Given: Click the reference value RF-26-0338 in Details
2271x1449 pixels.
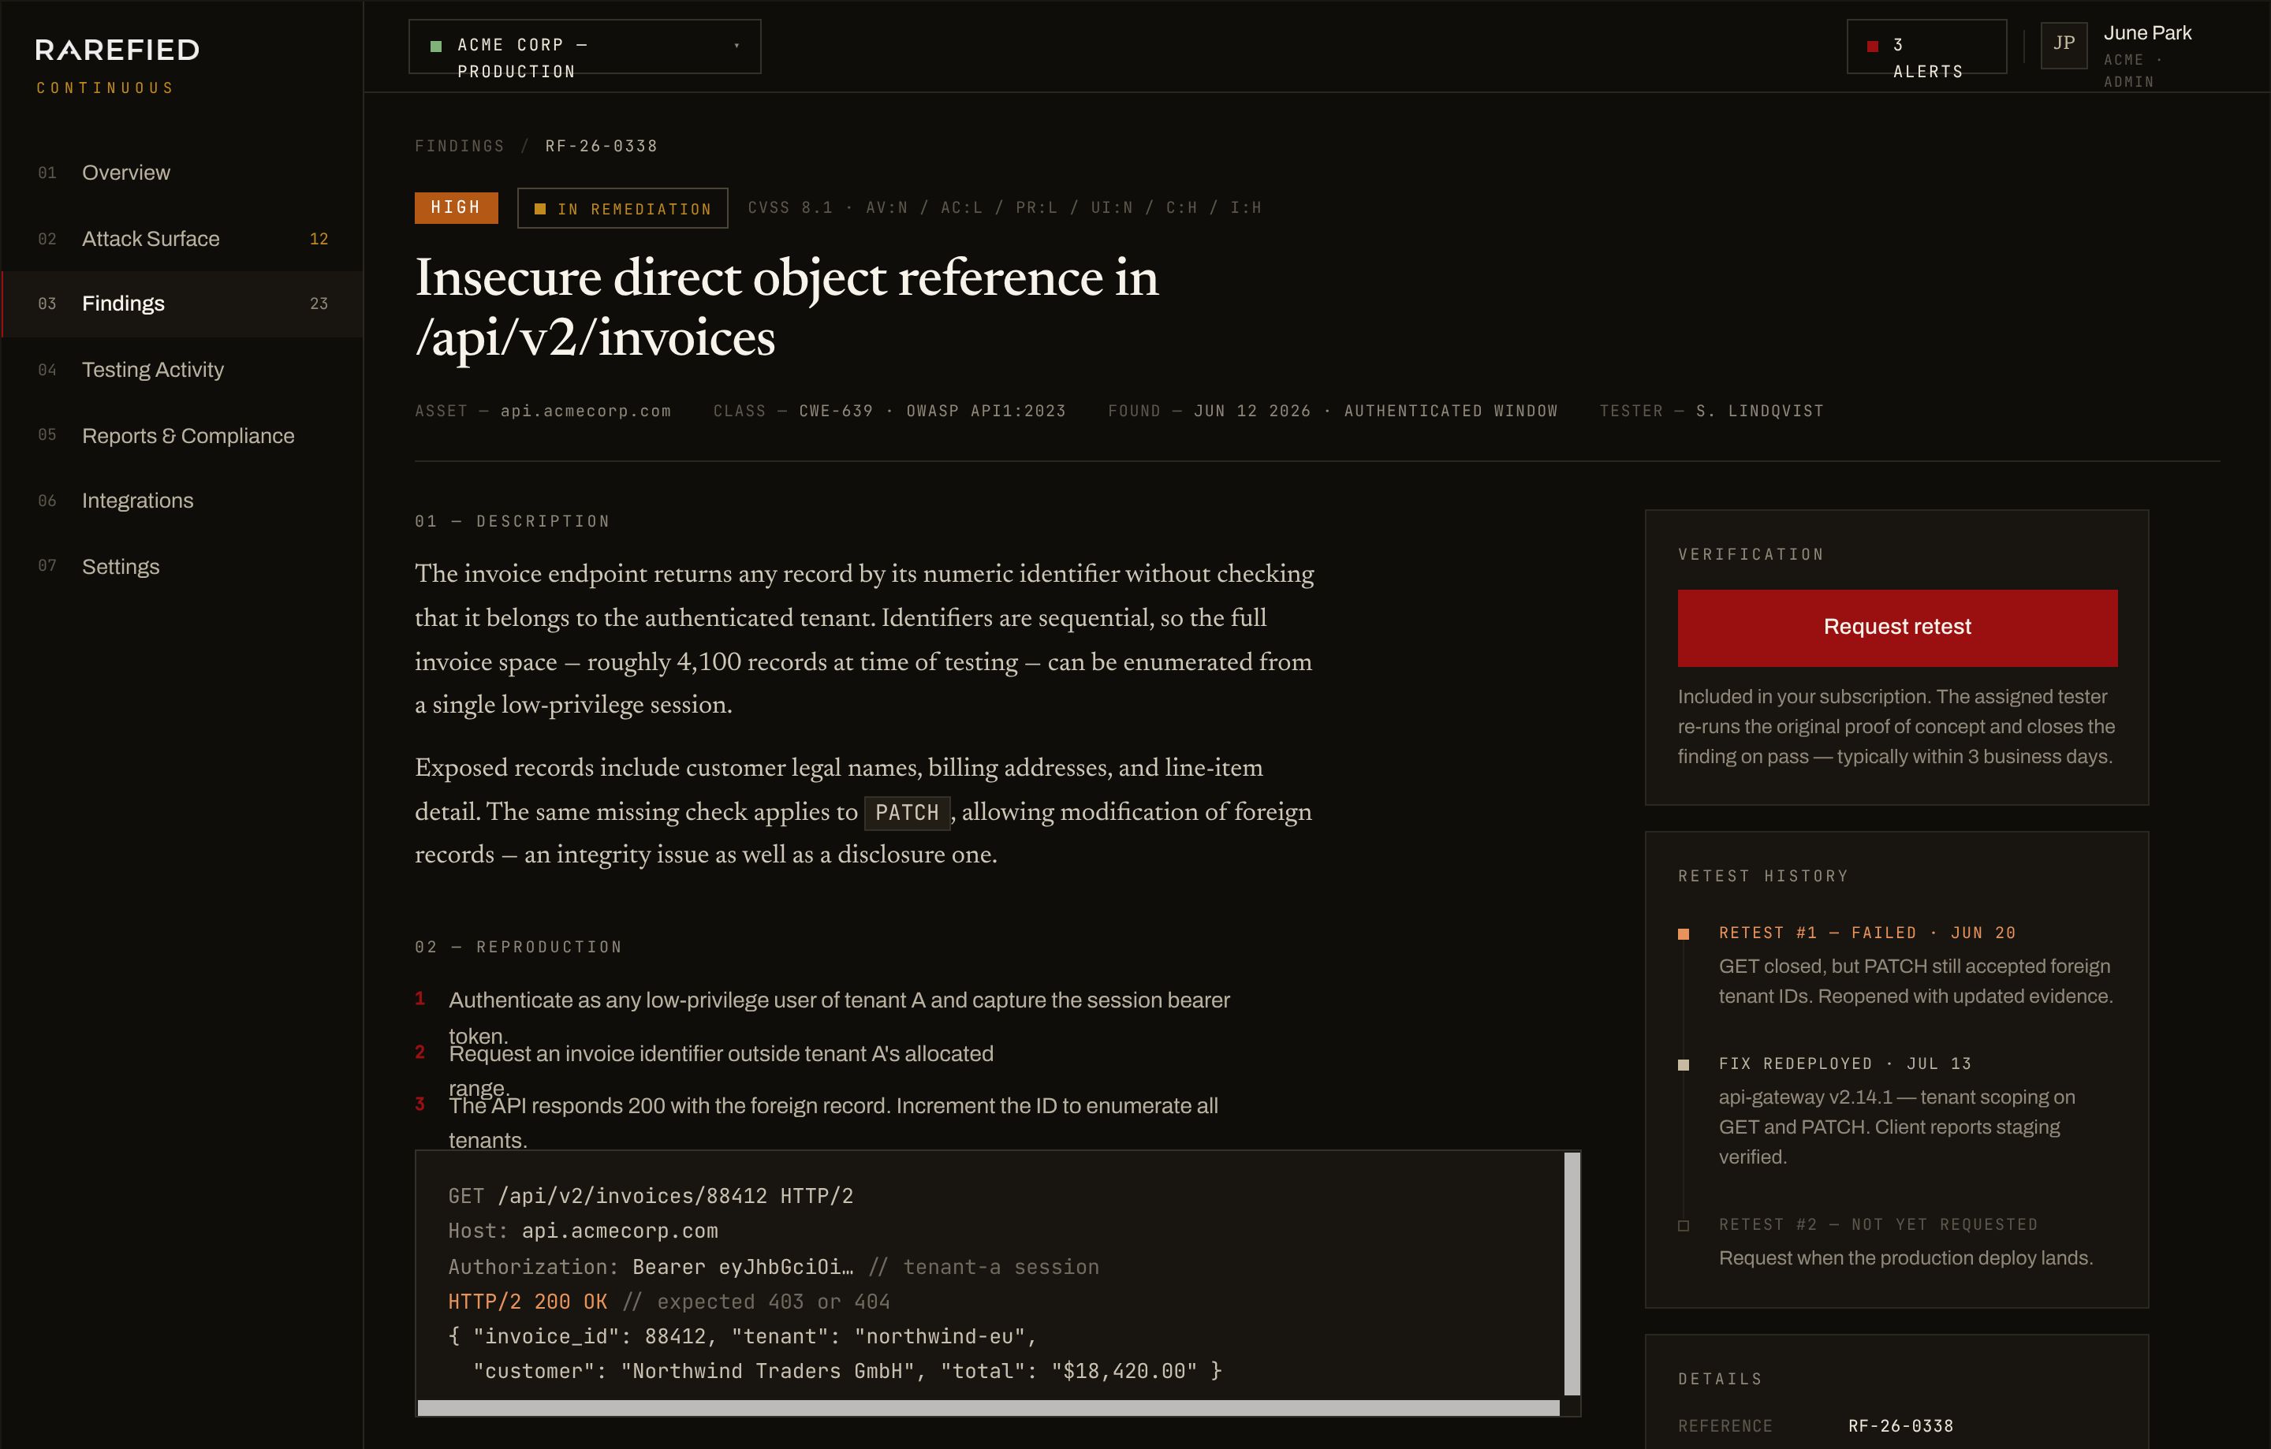Looking at the screenshot, I should [1900, 1426].
